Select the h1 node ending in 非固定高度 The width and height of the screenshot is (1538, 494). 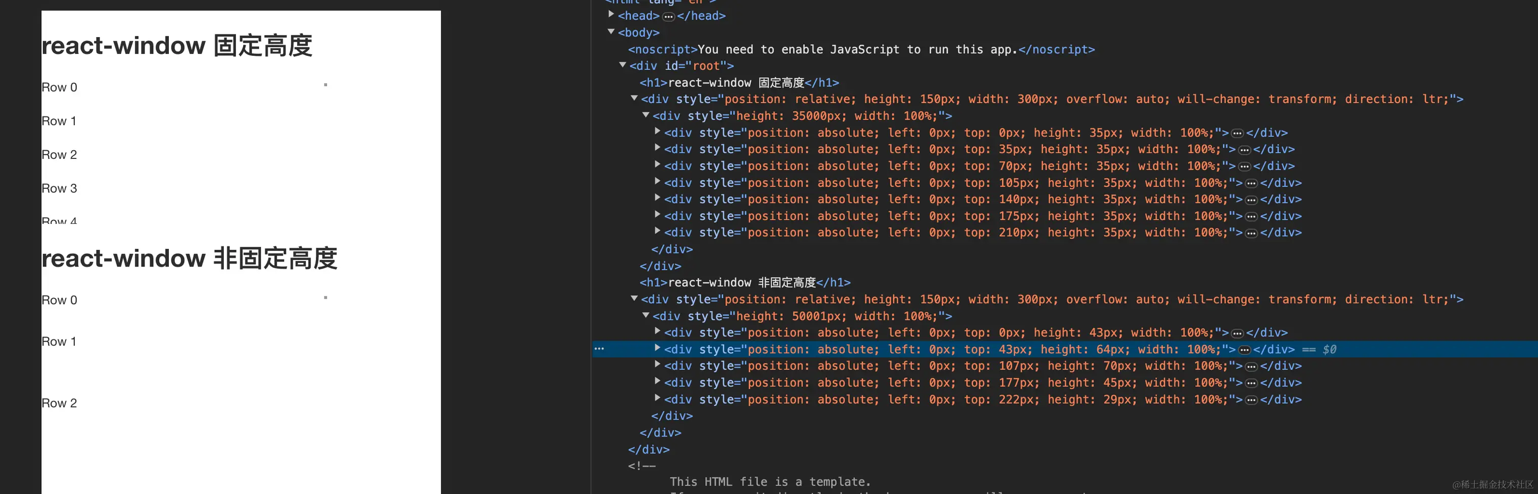745,282
